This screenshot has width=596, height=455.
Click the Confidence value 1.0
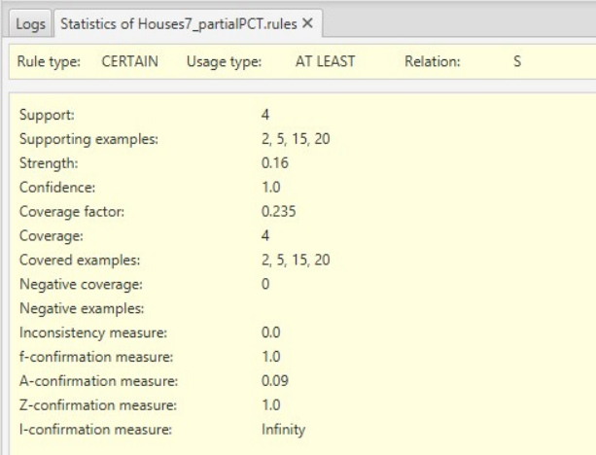pyautogui.click(x=257, y=182)
